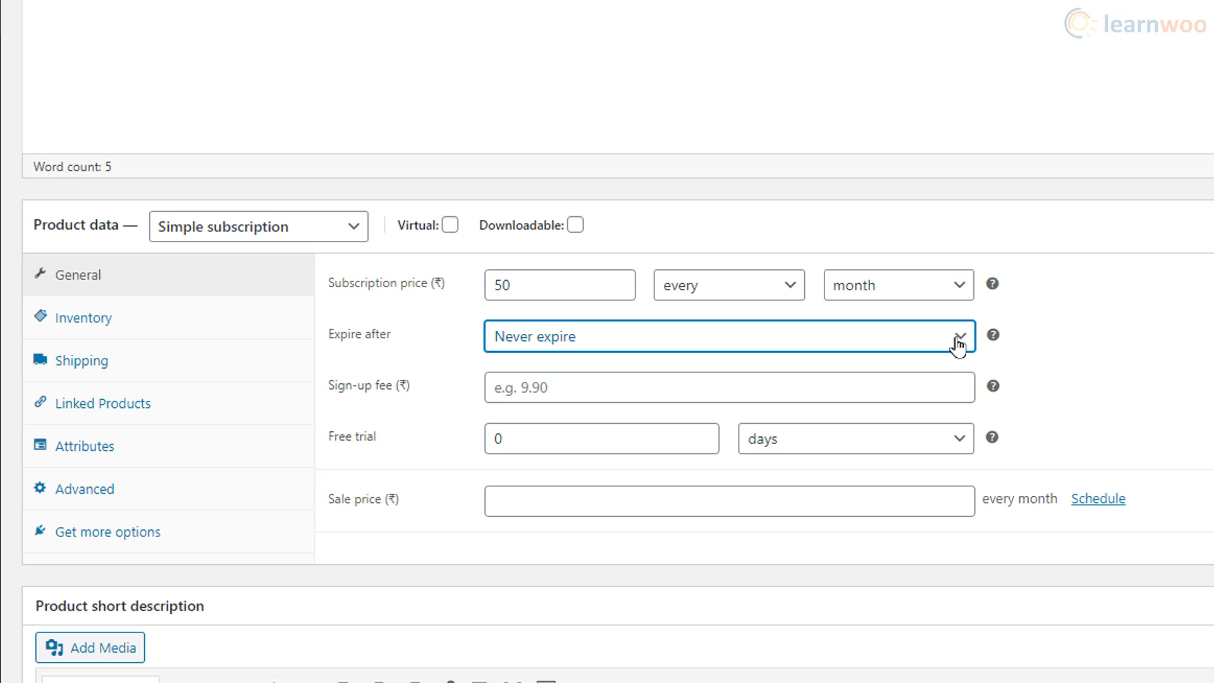Image resolution: width=1214 pixels, height=683 pixels.
Task: Click the Get more options icon
Action: point(40,531)
